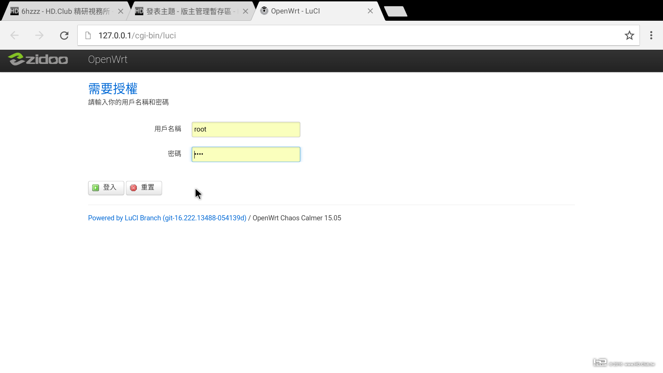Close the OpenWrt - LuCI tab
663x373 pixels.
[370, 11]
